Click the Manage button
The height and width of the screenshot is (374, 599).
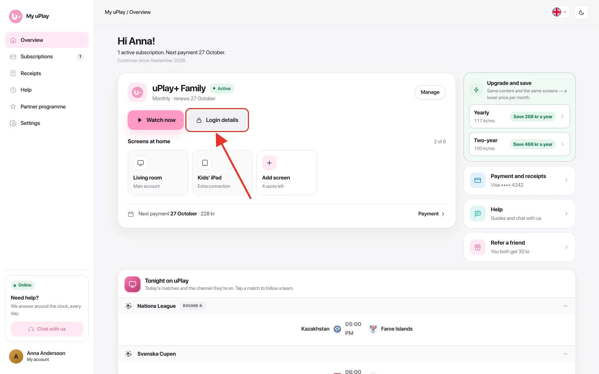[430, 92]
